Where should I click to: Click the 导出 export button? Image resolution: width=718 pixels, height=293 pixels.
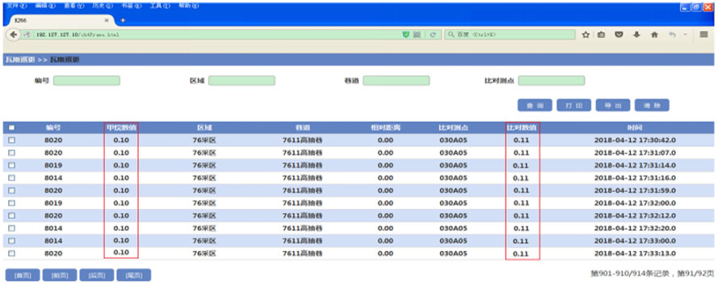pyautogui.click(x=613, y=106)
